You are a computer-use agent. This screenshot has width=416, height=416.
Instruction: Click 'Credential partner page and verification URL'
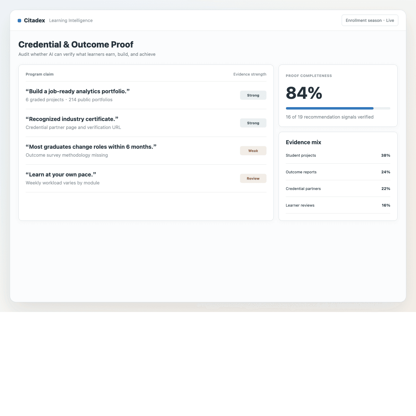[73, 128]
